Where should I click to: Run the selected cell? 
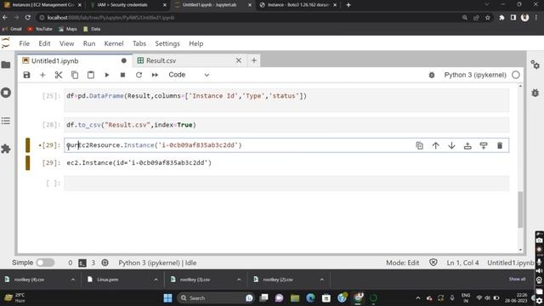[107, 75]
